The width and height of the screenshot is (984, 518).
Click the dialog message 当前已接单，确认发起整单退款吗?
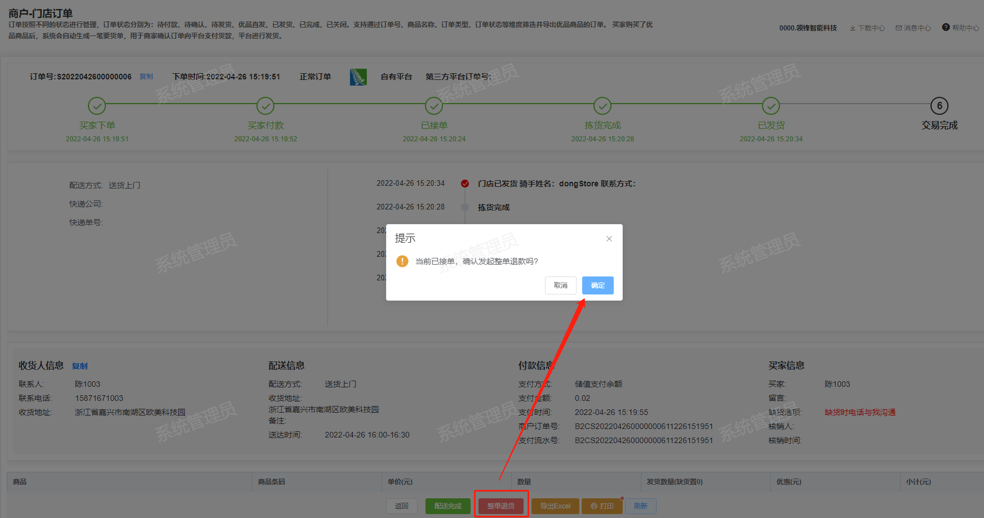tap(477, 261)
